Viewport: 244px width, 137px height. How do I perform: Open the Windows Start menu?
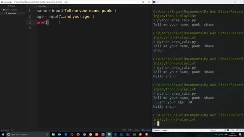[x=3, y=134]
